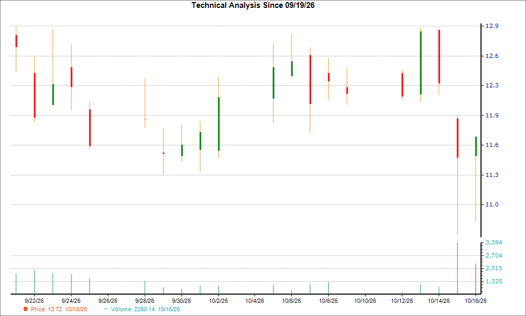526x316 pixels.
Task: Select the small red candlestick for 10/8/26
Action: 329,77
